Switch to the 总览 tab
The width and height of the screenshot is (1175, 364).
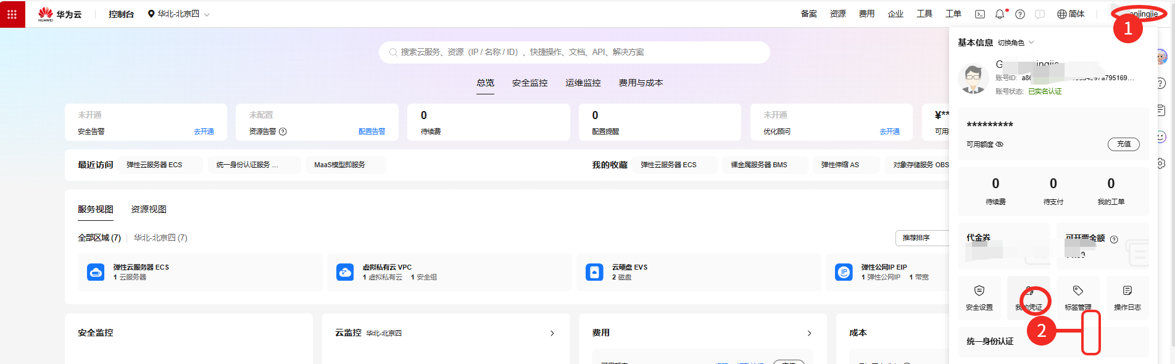(x=485, y=83)
